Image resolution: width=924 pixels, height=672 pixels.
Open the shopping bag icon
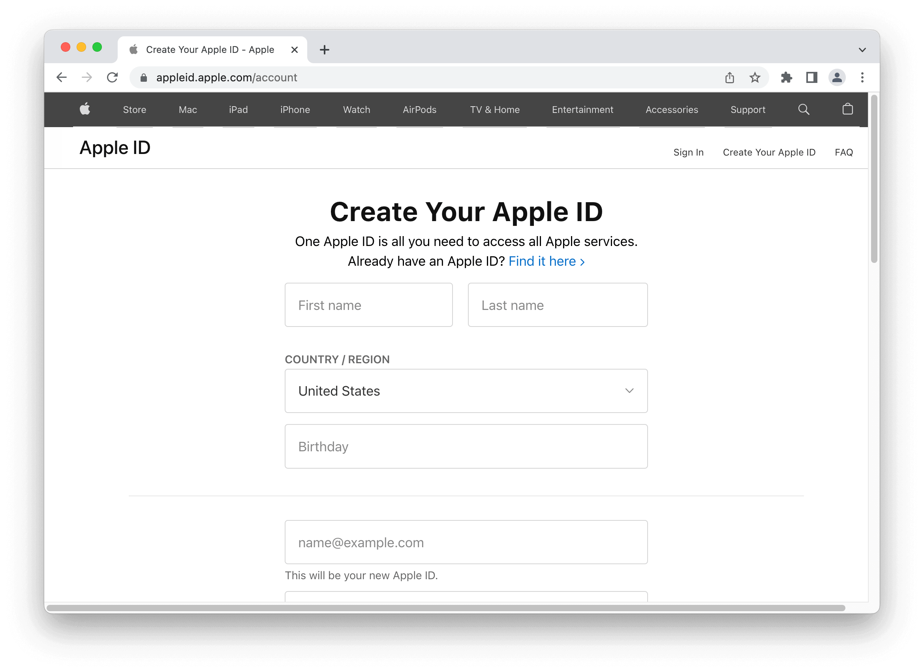tap(848, 109)
